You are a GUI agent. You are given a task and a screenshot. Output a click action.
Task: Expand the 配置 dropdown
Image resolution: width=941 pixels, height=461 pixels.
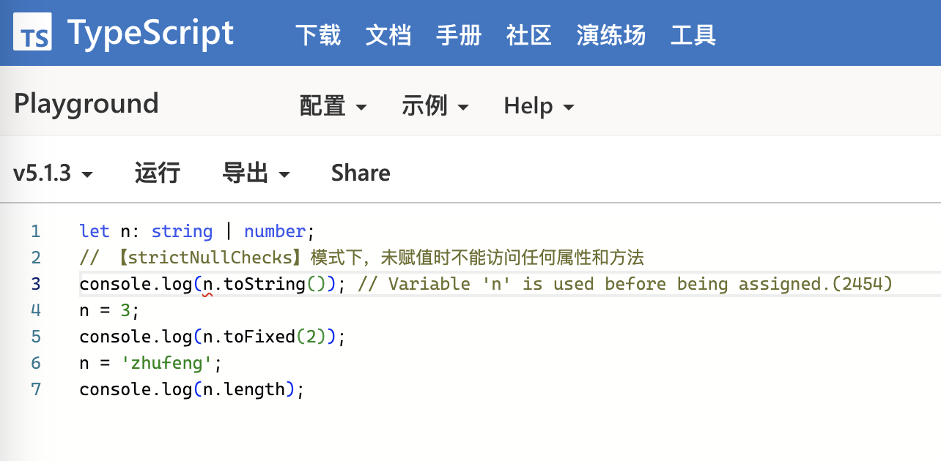click(x=333, y=106)
